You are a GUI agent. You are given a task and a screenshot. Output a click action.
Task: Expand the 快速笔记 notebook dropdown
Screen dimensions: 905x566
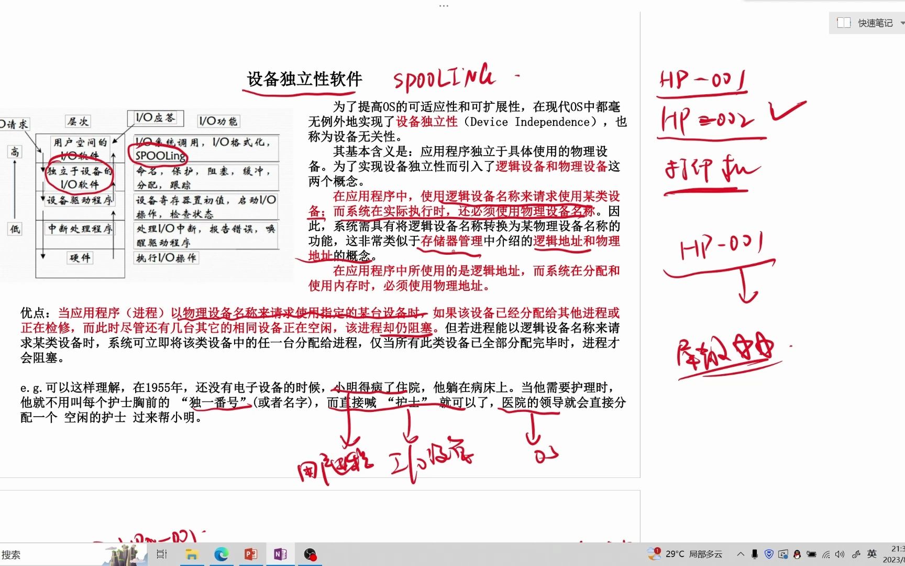tap(902, 23)
